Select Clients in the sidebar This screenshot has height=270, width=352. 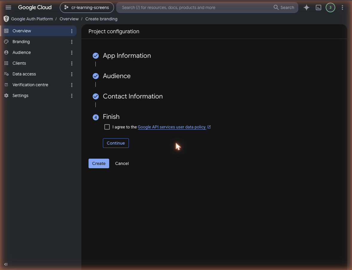(x=19, y=63)
